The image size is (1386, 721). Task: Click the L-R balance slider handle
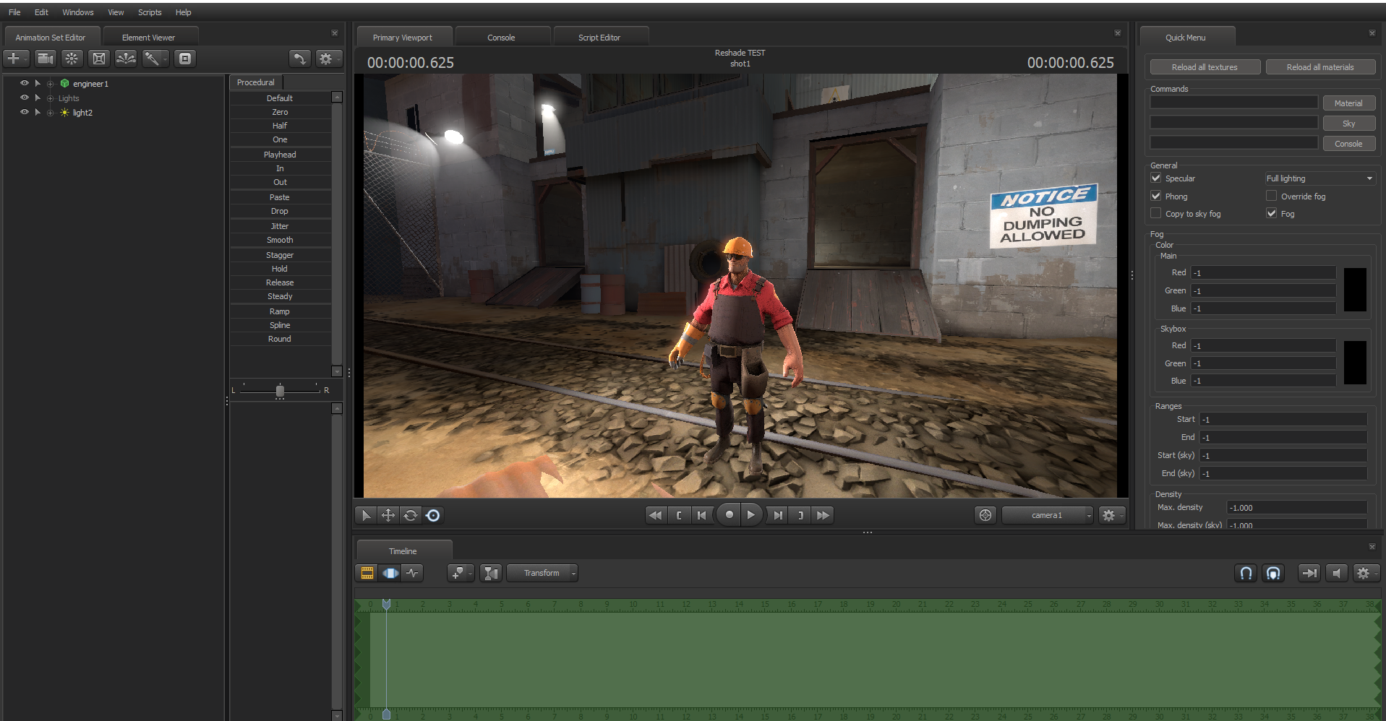[x=280, y=390]
